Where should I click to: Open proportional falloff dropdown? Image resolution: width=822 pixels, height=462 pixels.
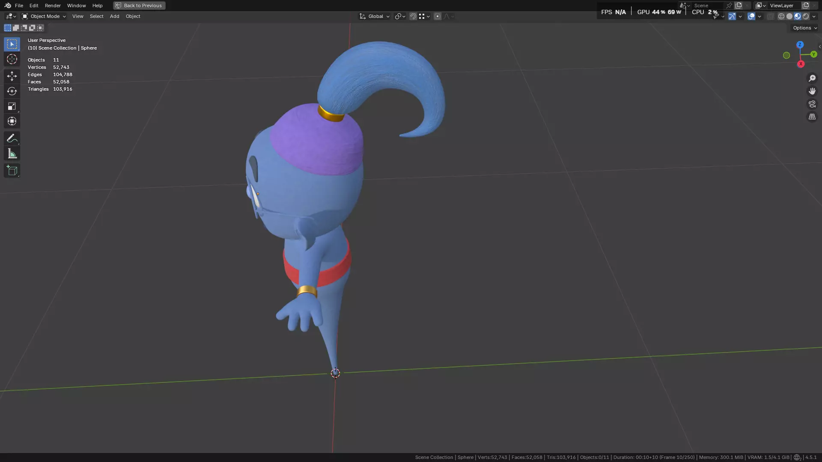[449, 16]
